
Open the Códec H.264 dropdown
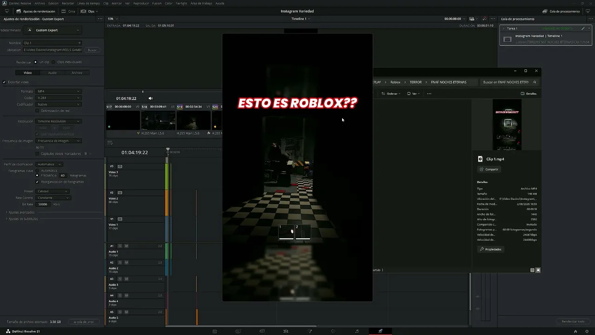tap(59, 98)
